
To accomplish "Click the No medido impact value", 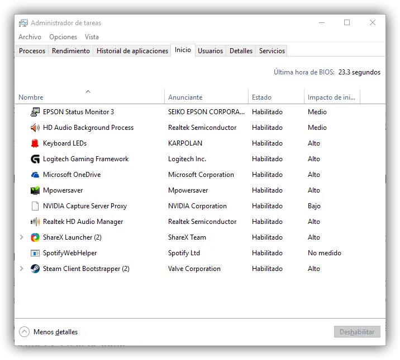I will click(x=325, y=253).
